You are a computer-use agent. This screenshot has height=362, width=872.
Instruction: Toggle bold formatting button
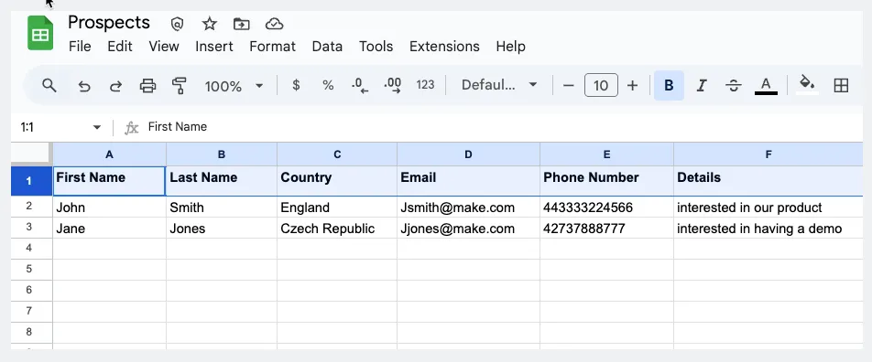pos(669,86)
